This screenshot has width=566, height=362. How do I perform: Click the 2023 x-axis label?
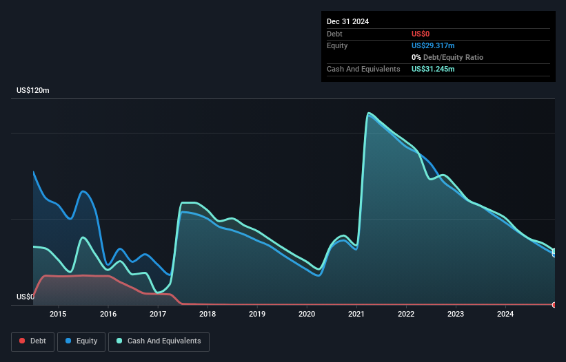click(456, 314)
